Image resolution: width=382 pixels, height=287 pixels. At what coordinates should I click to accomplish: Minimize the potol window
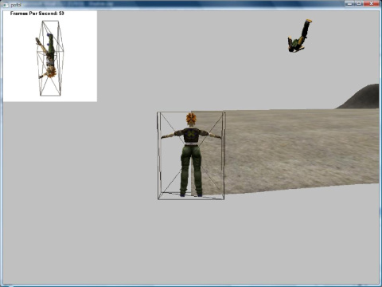pos(349,3)
